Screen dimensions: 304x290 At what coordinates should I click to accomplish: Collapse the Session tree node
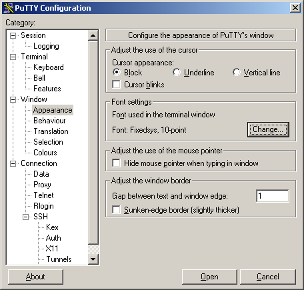pyautogui.click(x=13, y=35)
